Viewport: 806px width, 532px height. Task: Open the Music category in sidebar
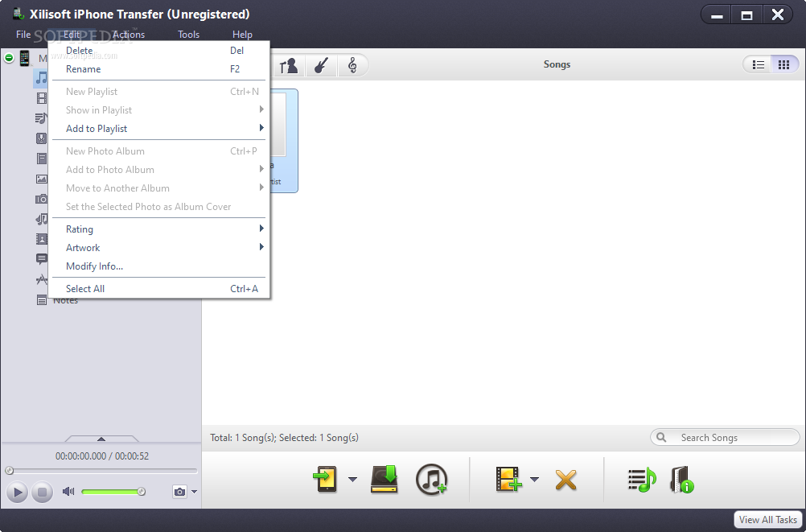[41, 78]
